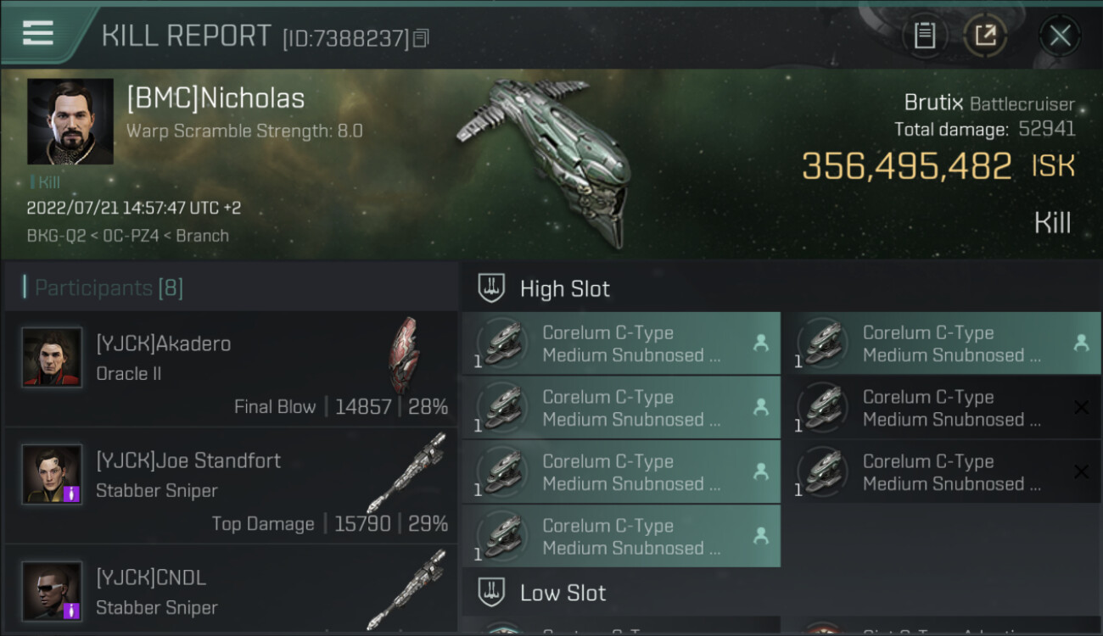Screen dimensions: 1103x636
Task: Select first Corelum C-Type Medium Snubnosed module
Action: click(621, 343)
